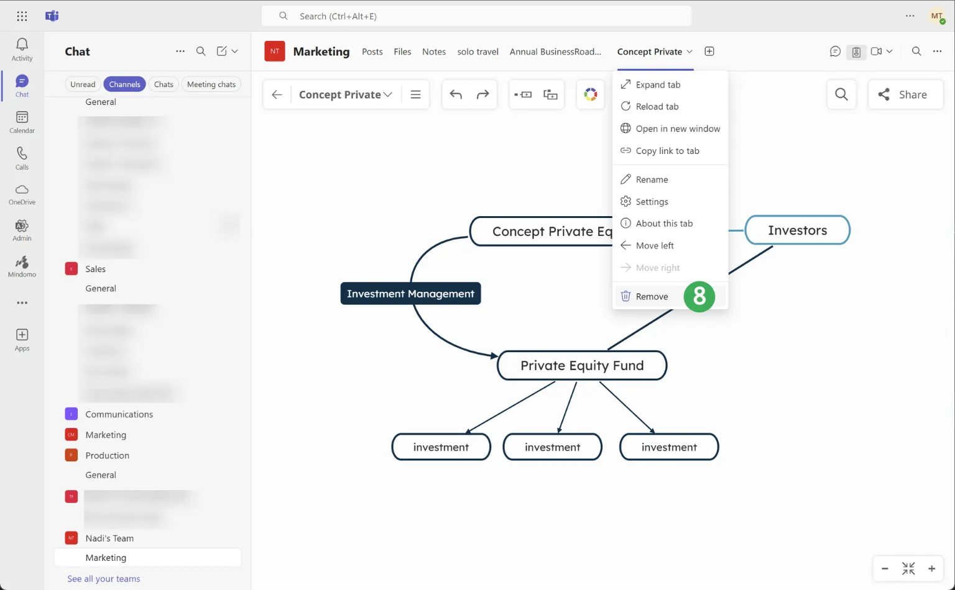
Task: Open the See all your teams link
Action: coord(103,579)
